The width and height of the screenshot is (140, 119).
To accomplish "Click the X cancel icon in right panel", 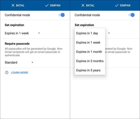I will [x=83, y=5].
